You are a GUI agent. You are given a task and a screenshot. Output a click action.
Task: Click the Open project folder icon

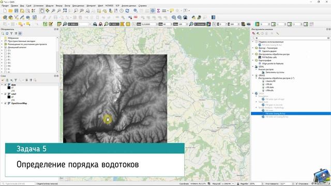[10, 11]
